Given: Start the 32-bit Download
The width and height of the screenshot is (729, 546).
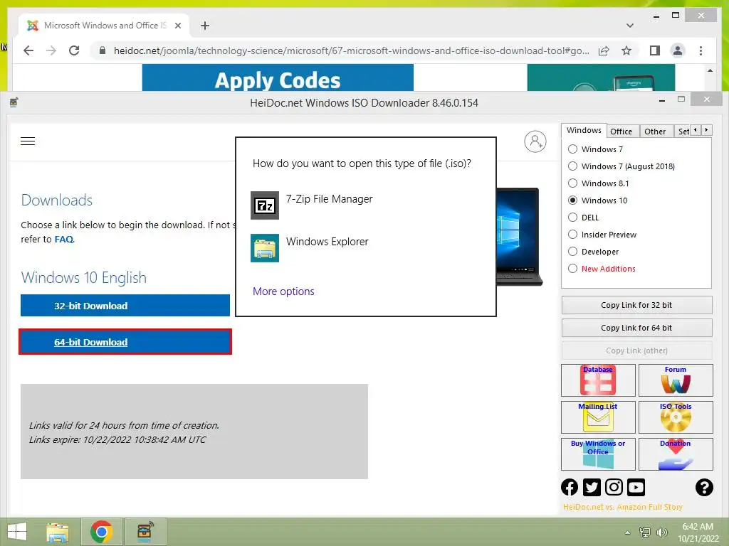Looking at the screenshot, I should tap(125, 306).
